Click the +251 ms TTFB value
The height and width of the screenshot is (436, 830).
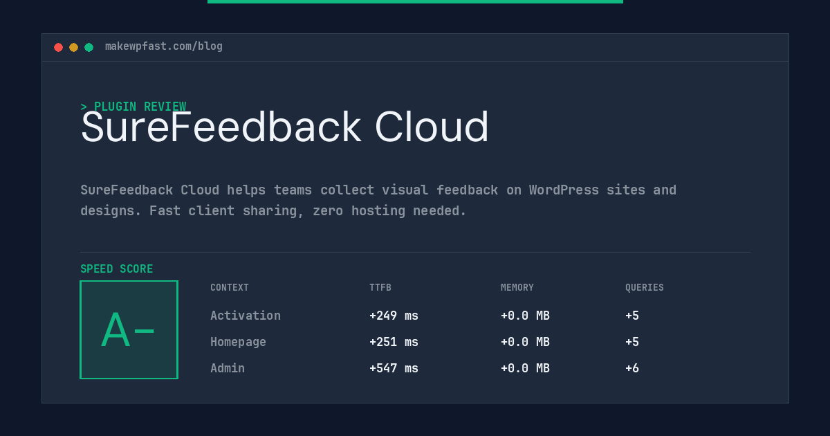click(394, 342)
